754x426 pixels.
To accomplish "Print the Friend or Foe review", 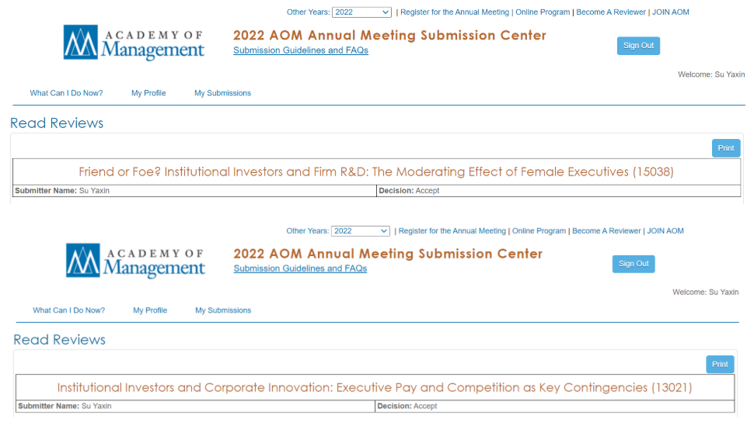I will [x=726, y=148].
